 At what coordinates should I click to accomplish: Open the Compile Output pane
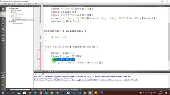(63, 89)
